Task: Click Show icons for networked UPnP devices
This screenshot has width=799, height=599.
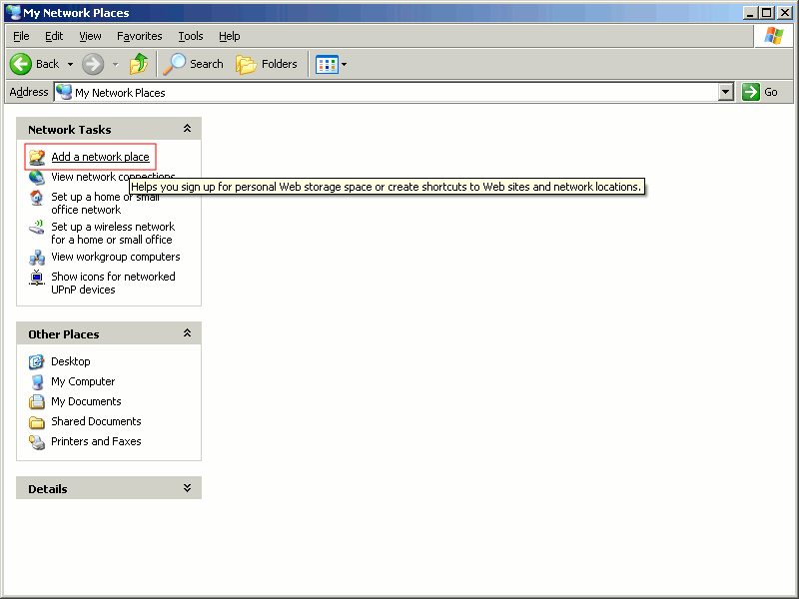Action: coord(113,283)
